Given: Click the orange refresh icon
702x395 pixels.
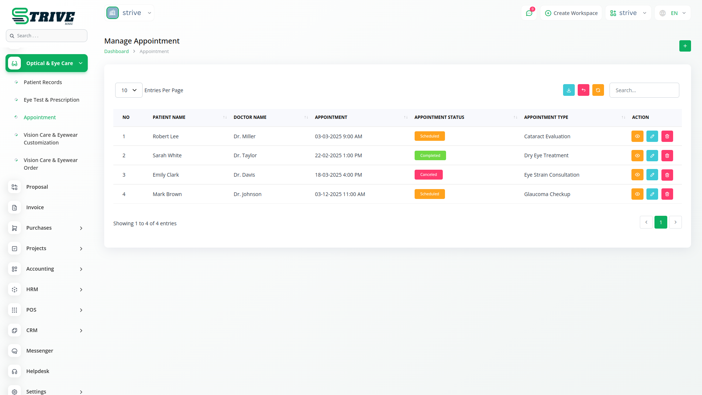Looking at the screenshot, I should click(x=598, y=90).
